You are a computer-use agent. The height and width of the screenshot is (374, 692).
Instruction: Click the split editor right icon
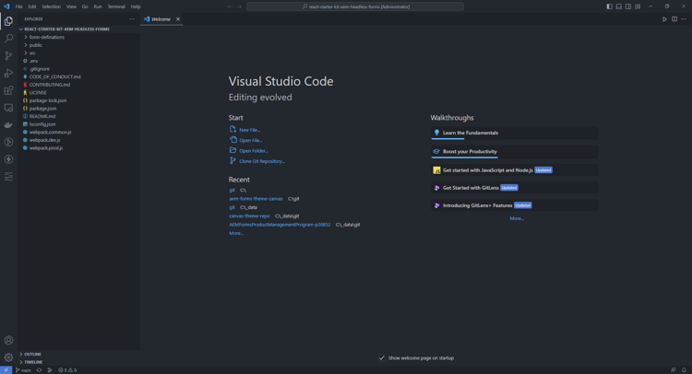[674, 18]
